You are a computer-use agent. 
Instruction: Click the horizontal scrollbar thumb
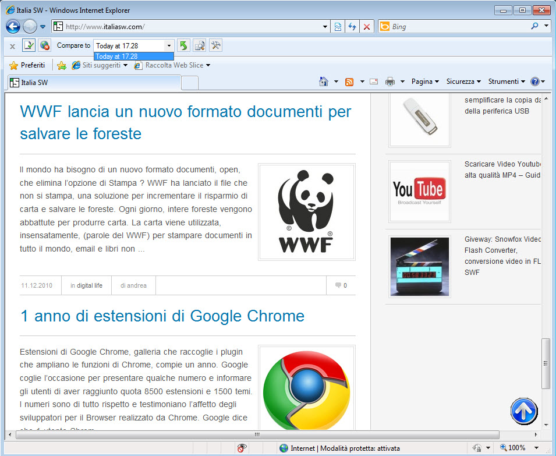[257, 434]
